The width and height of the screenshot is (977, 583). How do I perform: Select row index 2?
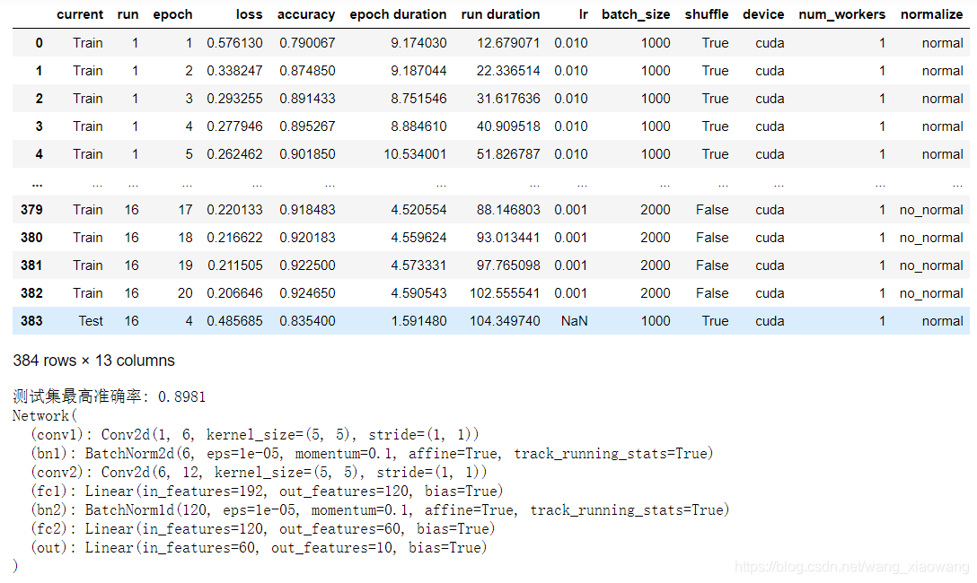coord(39,99)
